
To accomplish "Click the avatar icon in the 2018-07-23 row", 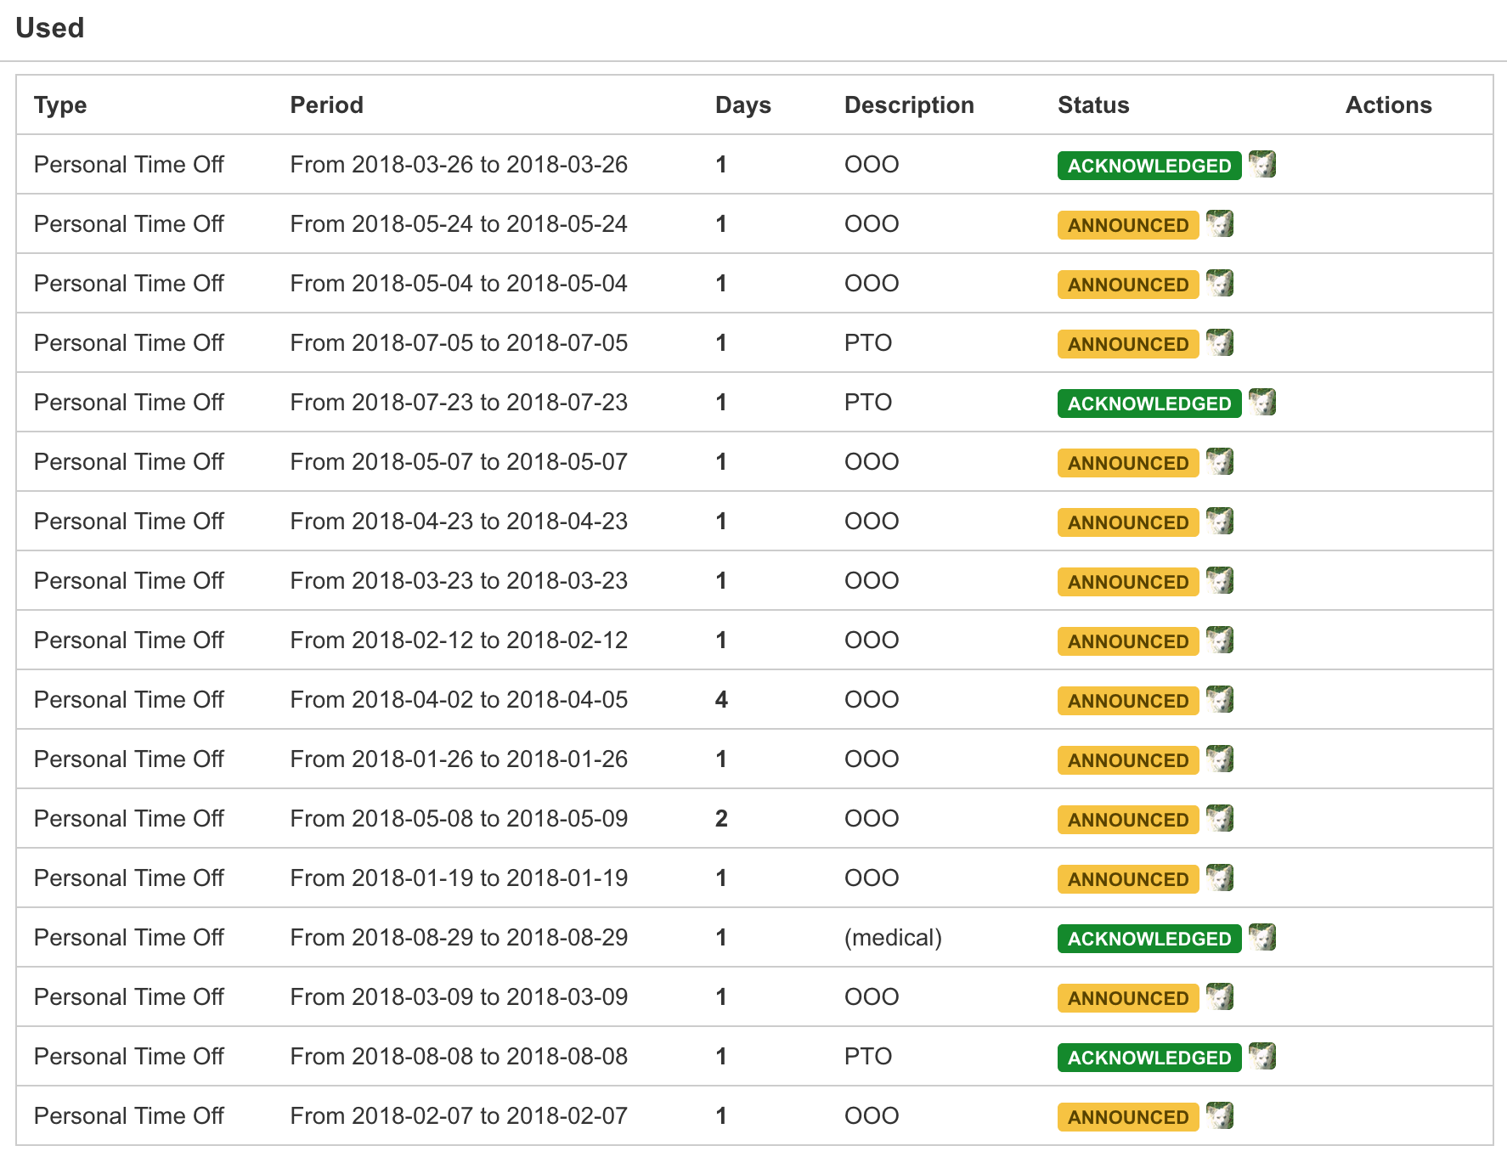I will coord(1262,402).
